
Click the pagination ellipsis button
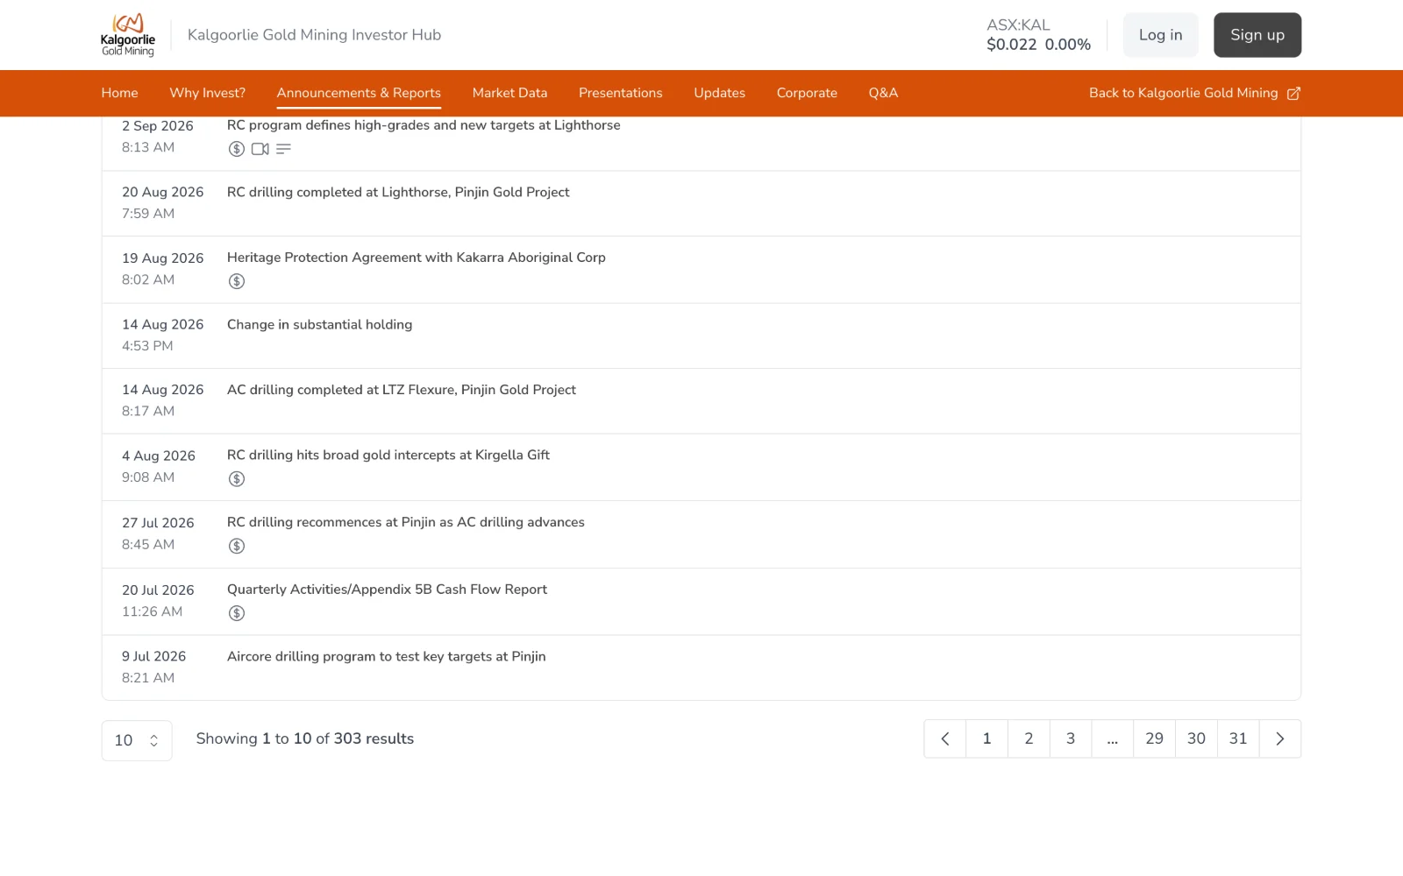click(x=1113, y=739)
